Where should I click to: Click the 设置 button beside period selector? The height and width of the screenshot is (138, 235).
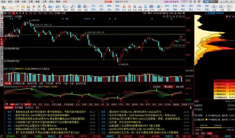63,13
